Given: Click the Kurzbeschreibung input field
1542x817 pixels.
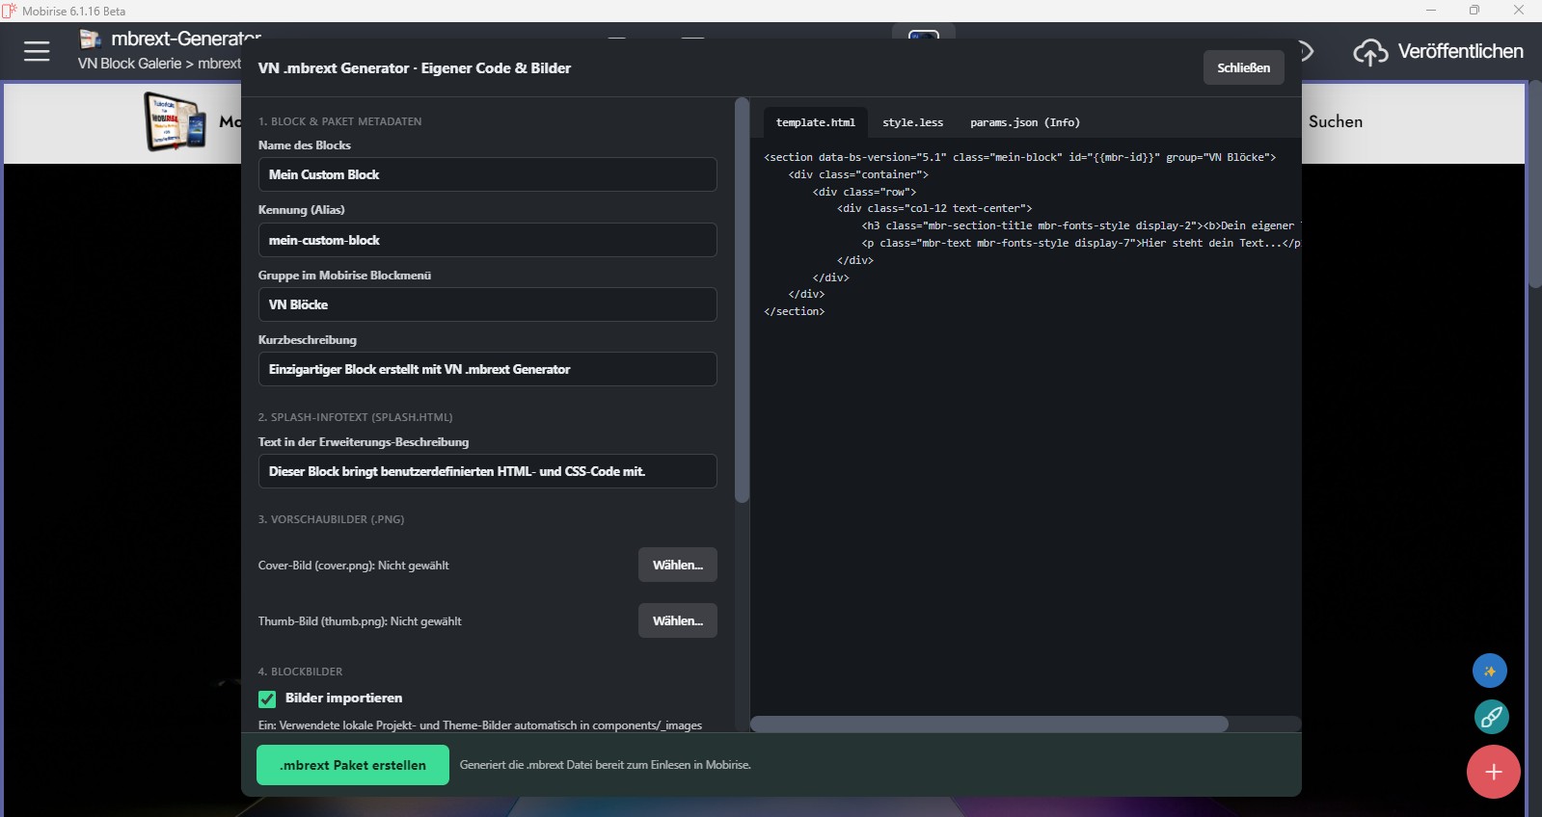Looking at the screenshot, I should click(488, 369).
